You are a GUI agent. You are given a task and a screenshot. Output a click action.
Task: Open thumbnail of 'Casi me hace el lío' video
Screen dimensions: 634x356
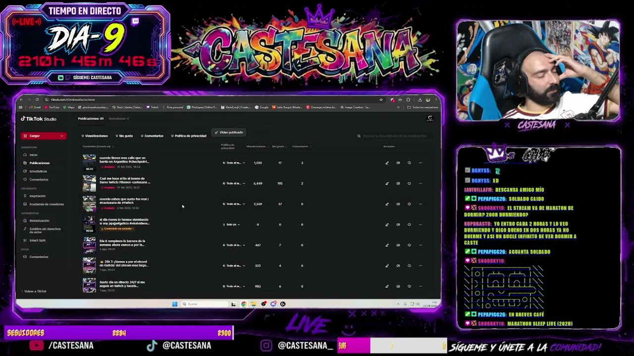click(x=89, y=183)
